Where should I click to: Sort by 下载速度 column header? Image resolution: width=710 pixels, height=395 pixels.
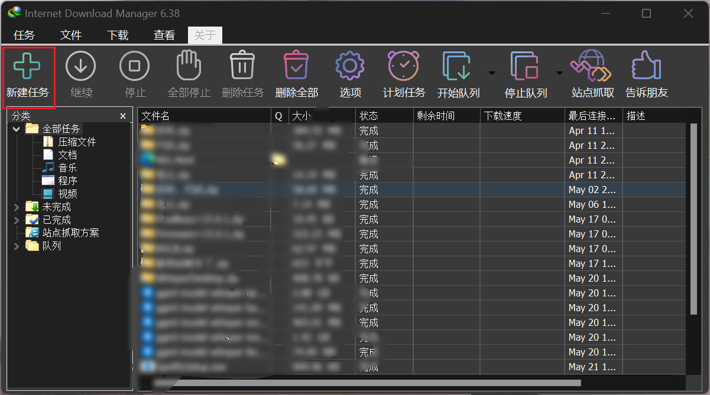(x=522, y=116)
